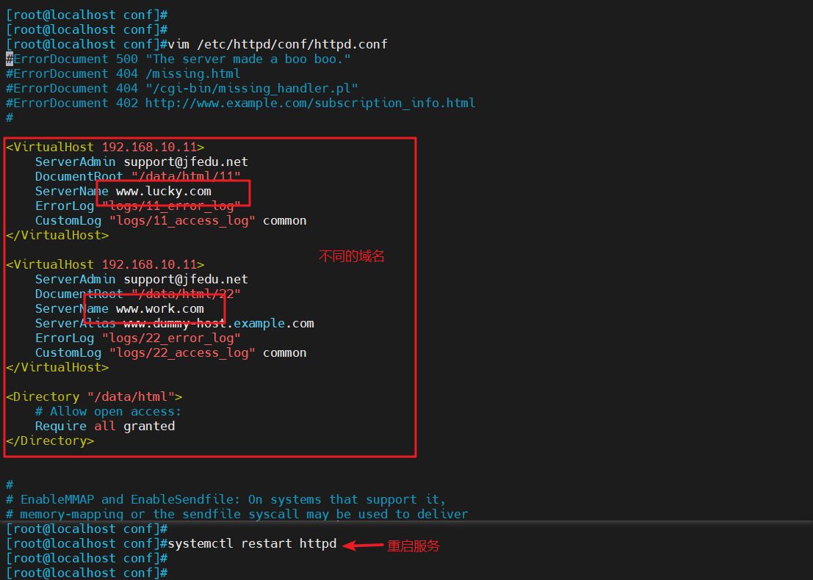The width and height of the screenshot is (813, 580).
Task: Click the vim /etc/httpd/conf/httpd.conf command text
Action: pyautogui.click(x=278, y=45)
